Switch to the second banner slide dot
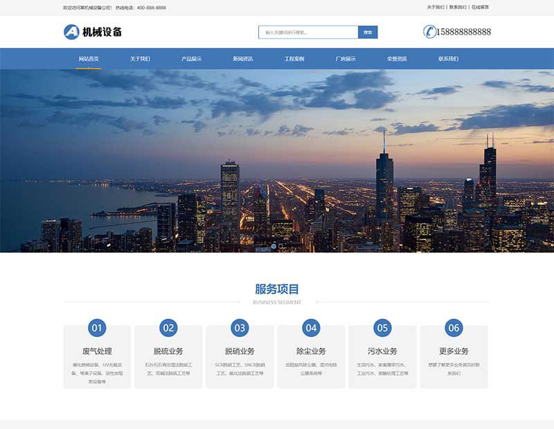The image size is (554, 429). click(281, 246)
